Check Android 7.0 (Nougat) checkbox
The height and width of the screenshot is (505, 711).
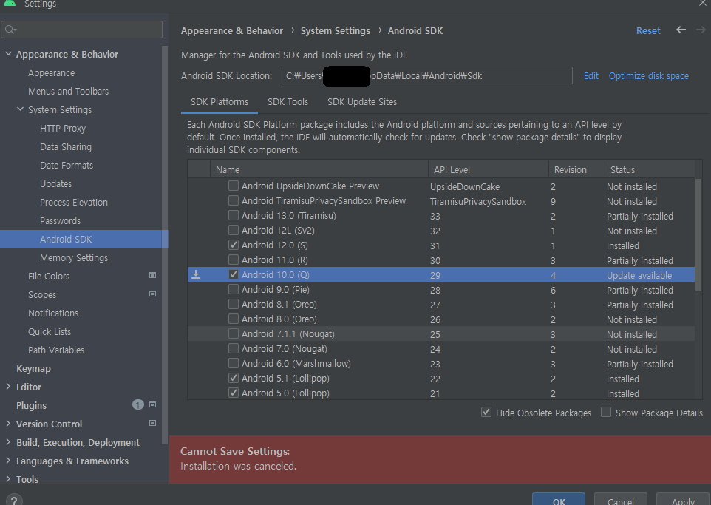pyautogui.click(x=233, y=348)
